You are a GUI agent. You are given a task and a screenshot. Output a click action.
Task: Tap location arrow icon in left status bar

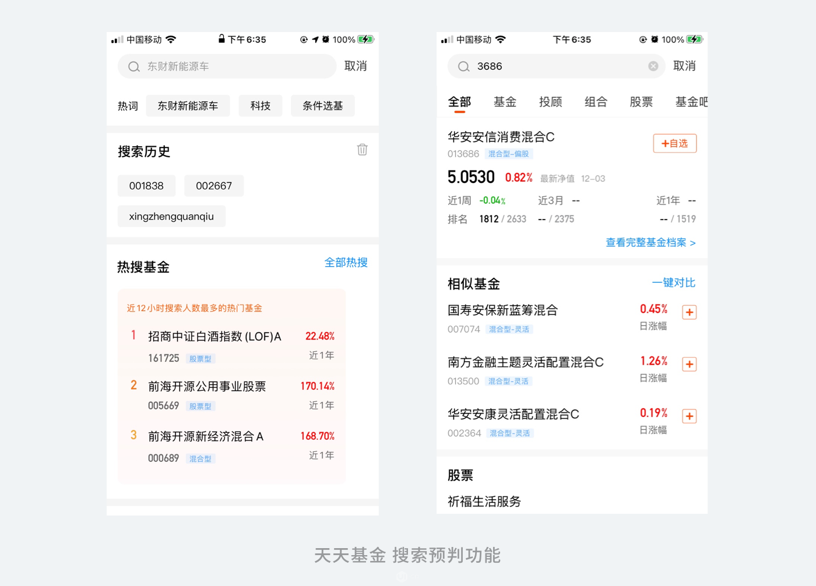tap(315, 40)
